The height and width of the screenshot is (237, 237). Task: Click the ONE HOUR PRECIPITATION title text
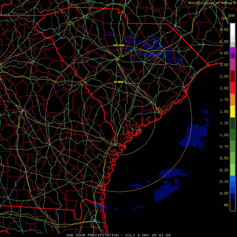(x=92, y=235)
